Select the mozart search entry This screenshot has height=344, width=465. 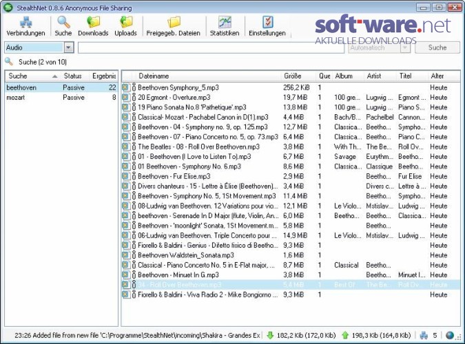(61, 97)
